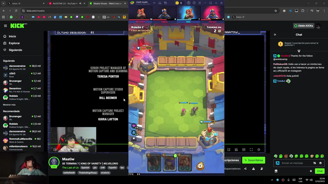The width and height of the screenshot is (328, 184).
Task: Open emulator hamburger menu
Action: tap(200, 3)
